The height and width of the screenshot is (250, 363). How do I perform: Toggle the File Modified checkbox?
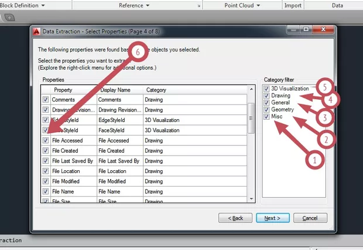(46, 181)
